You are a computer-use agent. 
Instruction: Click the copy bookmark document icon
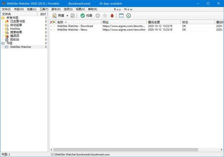pos(73,16)
